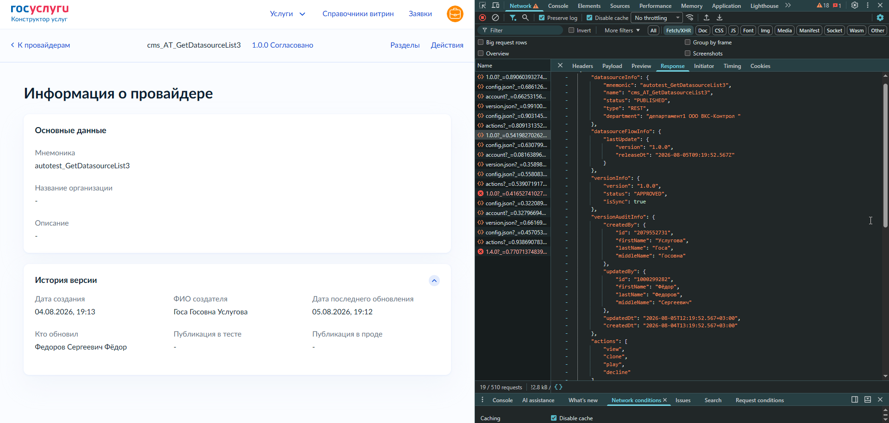Click the Госуслуги logo

click(x=40, y=9)
